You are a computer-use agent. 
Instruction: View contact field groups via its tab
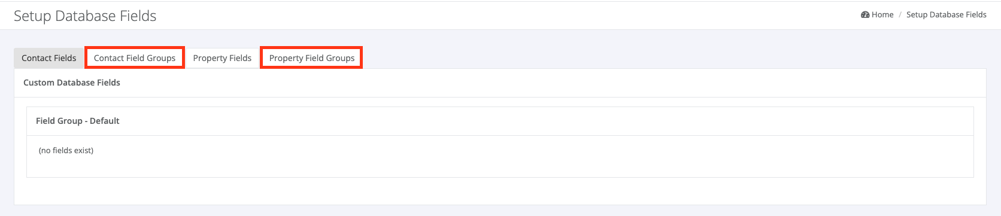[x=135, y=58]
